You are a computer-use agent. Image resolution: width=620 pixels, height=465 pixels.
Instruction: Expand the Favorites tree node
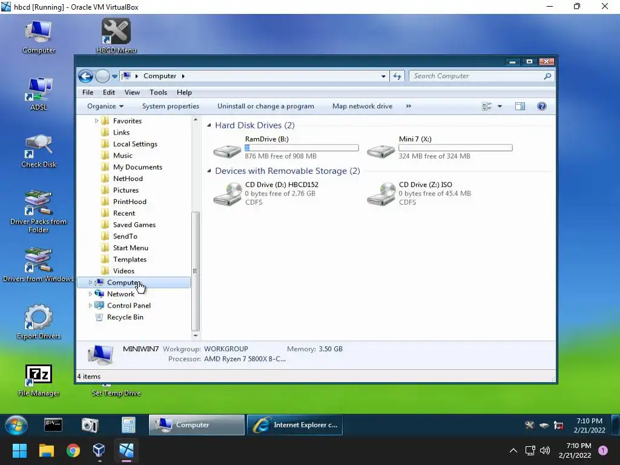pyautogui.click(x=96, y=120)
